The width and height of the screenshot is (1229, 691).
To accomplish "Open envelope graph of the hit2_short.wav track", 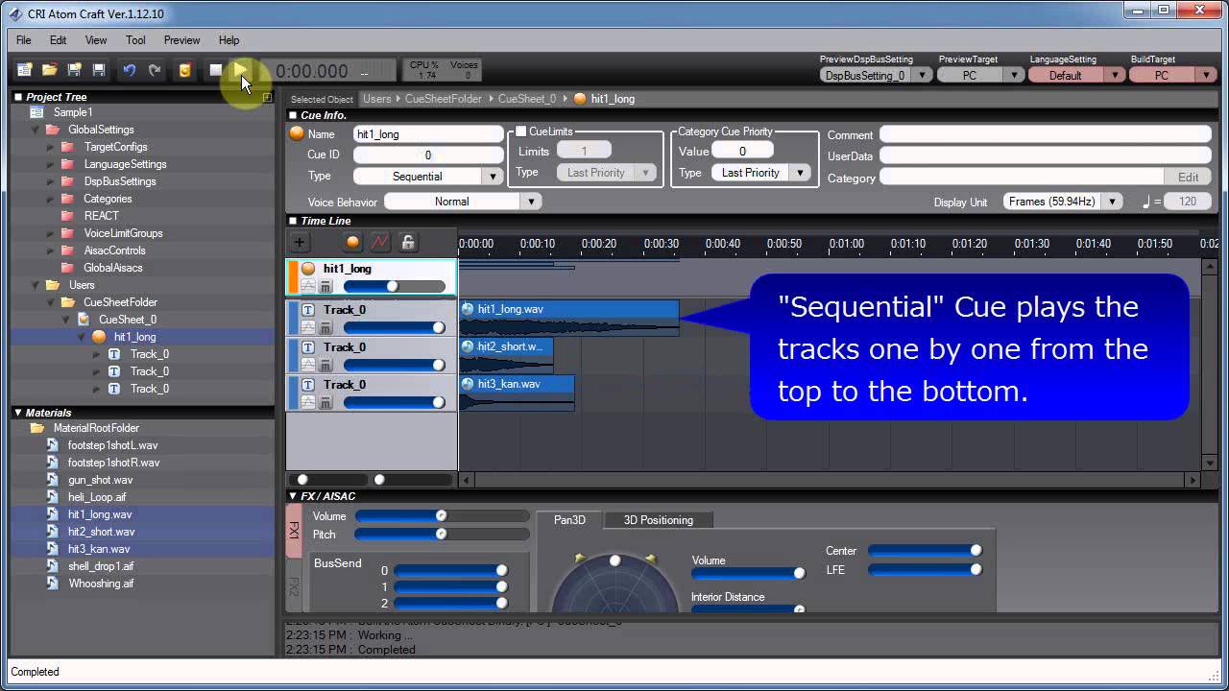I will tap(308, 365).
